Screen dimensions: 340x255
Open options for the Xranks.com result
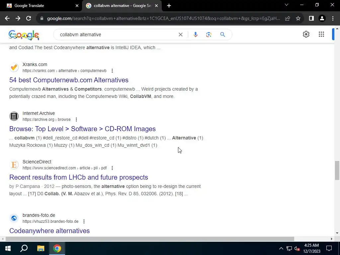point(112,71)
